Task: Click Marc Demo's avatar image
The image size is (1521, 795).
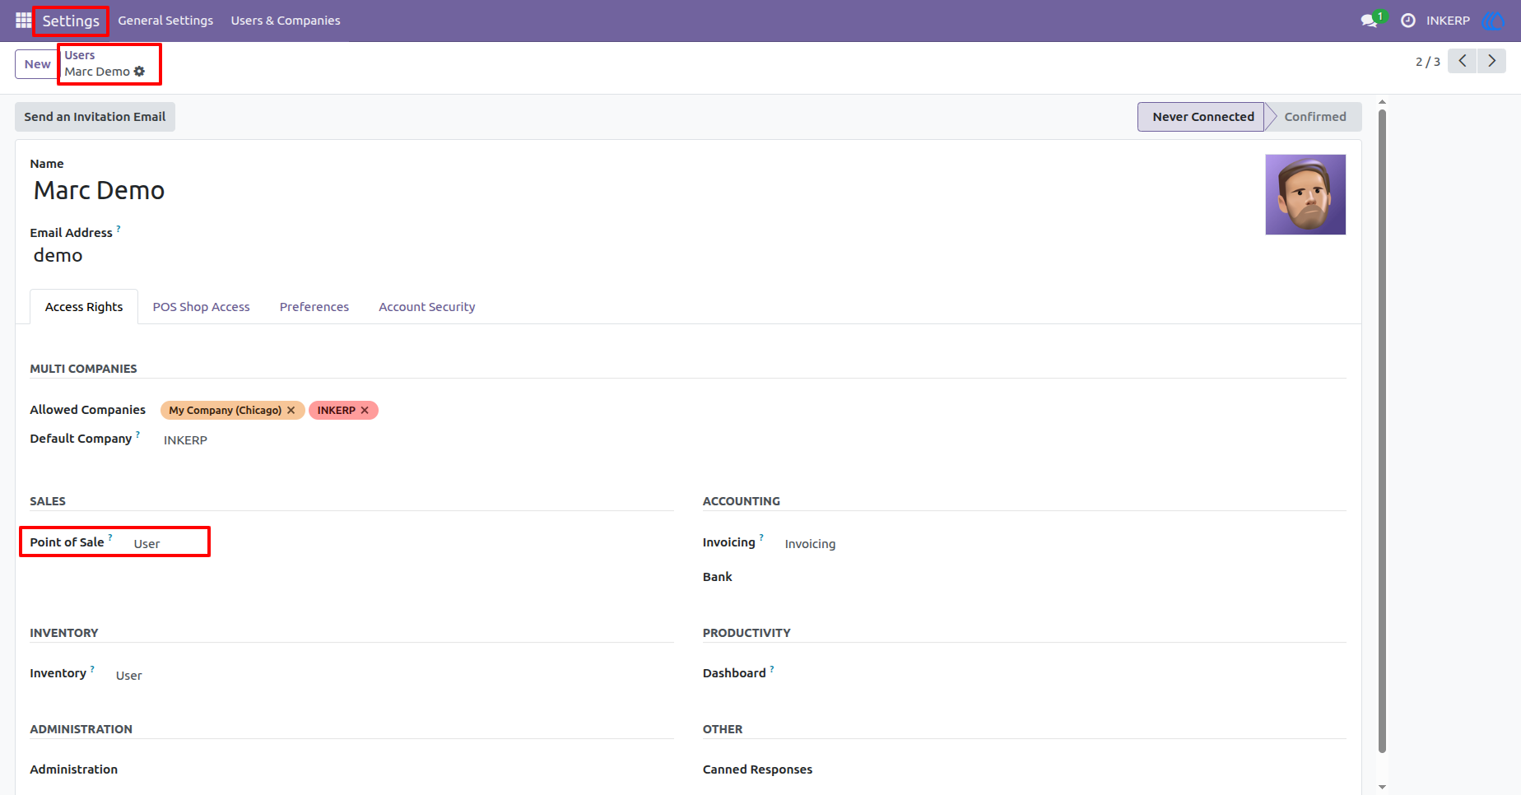Action: coord(1305,195)
